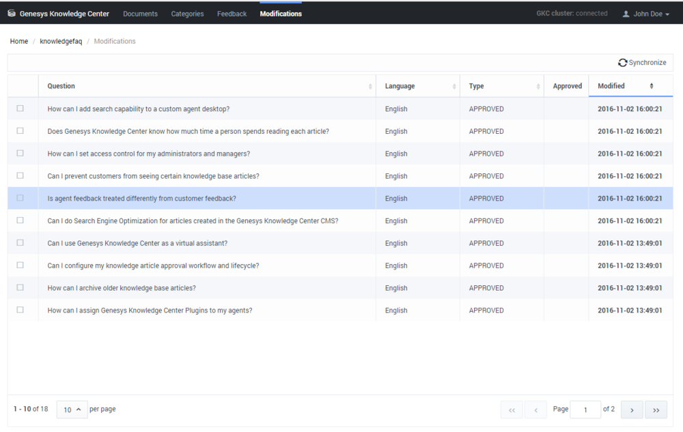Navigate to the knowledgefaq breadcrumb link

click(61, 42)
